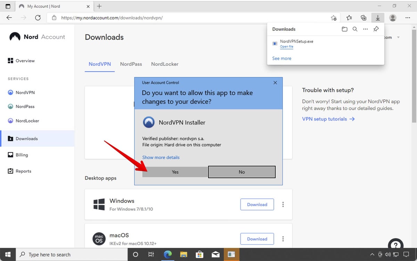Screen dimensions: 417x261
Task: Click the site lock icon
Action: 54,18
